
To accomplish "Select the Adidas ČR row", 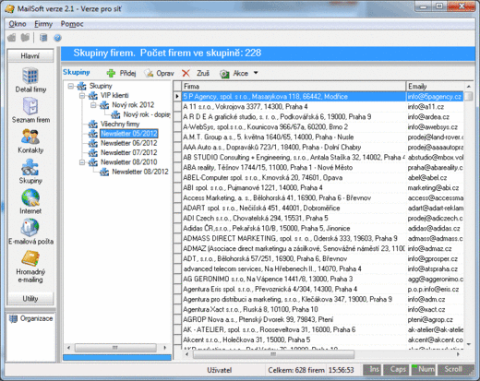I will 294,229.
